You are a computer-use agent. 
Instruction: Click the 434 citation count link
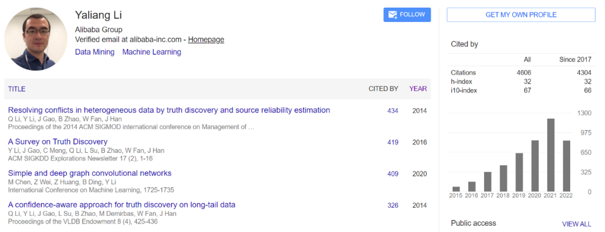coord(393,111)
